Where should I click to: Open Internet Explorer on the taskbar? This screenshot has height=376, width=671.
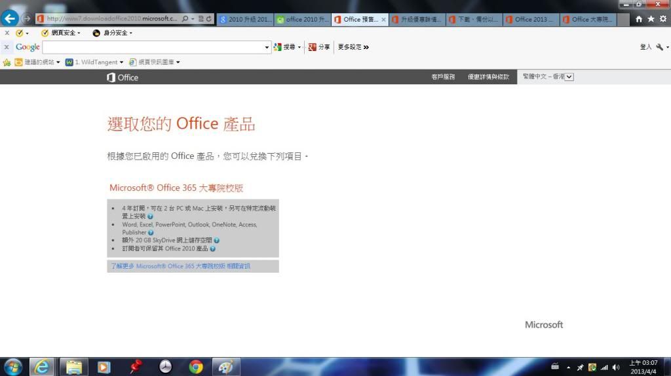[42, 367]
